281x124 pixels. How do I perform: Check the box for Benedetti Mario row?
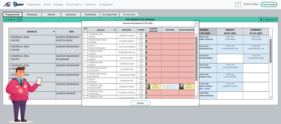pos(85,87)
